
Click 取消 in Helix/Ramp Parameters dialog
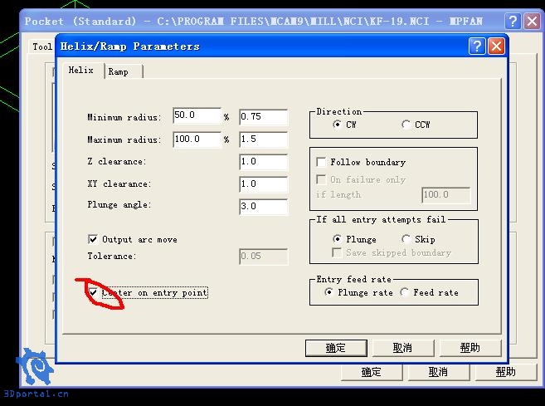[403, 348]
